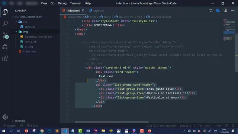The image size is (238, 134).
Task: Open the View menu
Action: (x=44, y=3)
